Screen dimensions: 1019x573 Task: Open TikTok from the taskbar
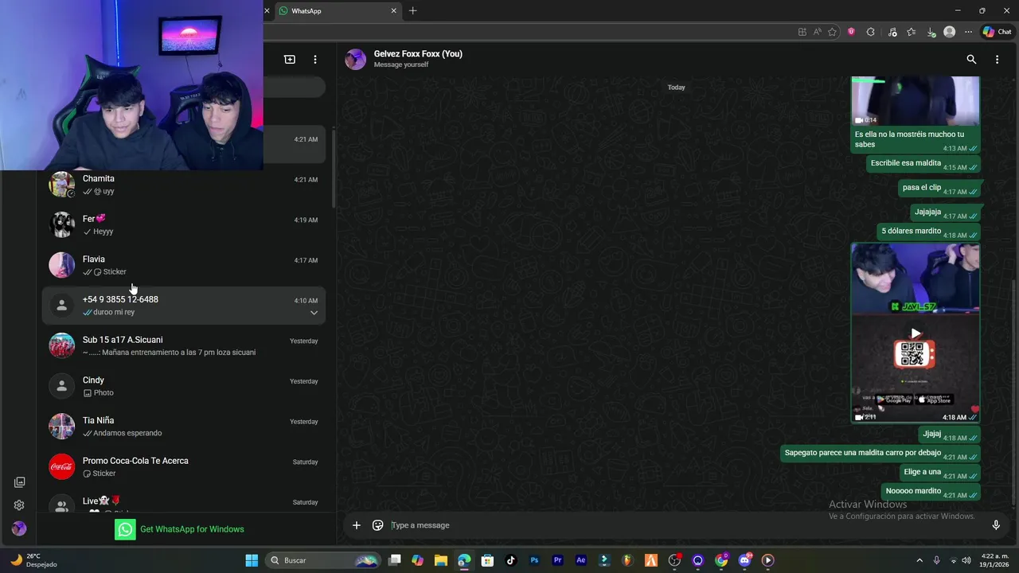tap(511, 560)
